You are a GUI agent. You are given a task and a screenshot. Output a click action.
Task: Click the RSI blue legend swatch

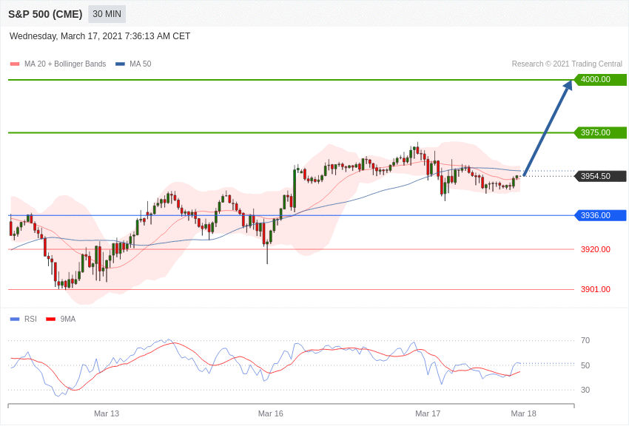(x=15, y=319)
